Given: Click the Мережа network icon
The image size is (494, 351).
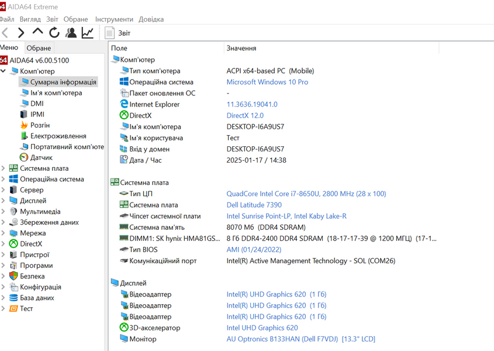Looking at the screenshot, I should [x=13, y=233].
